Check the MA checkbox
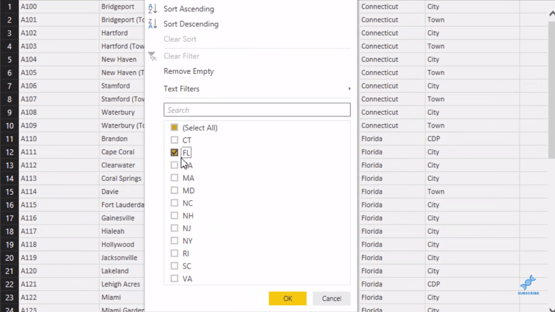The height and width of the screenshot is (312, 555). 174,178
